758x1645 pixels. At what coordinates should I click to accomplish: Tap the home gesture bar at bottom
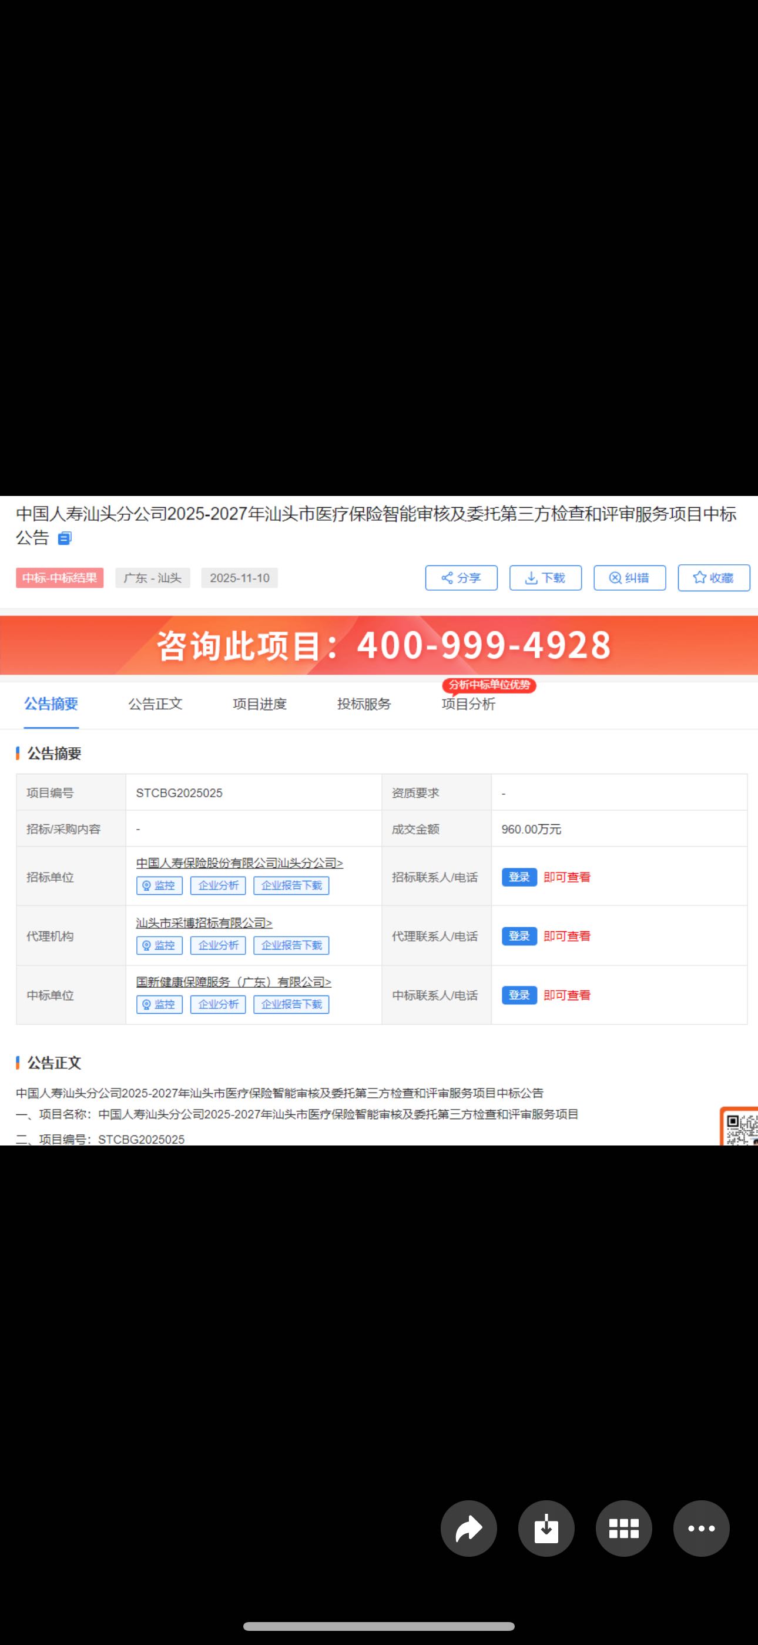point(379,1626)
